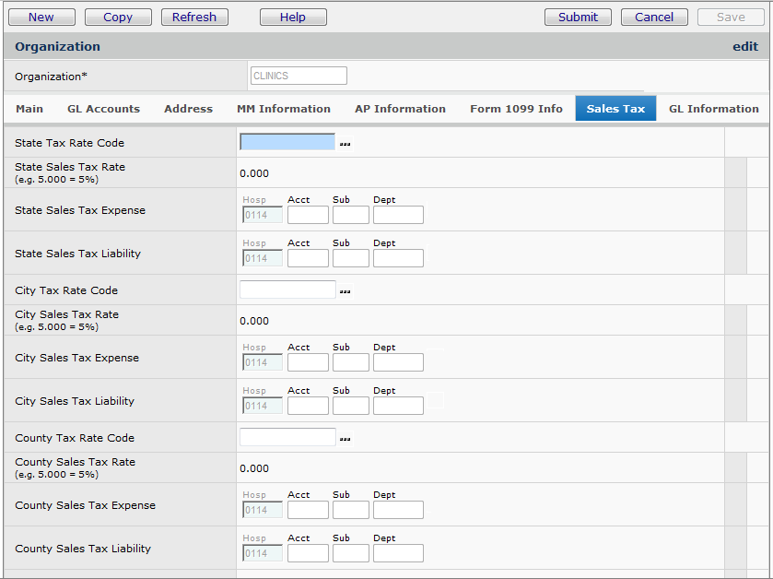Submit the organization changes
Screen dimensions: 773x579
click(578, 17)
